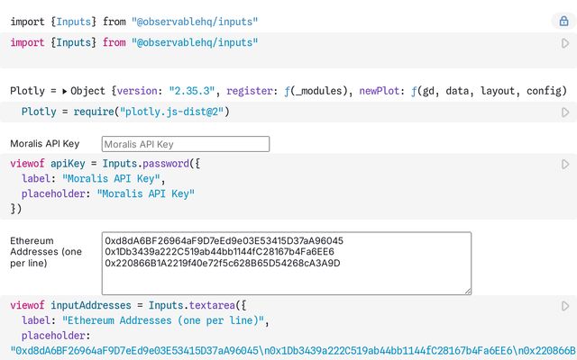Click the Inputs.password code text
Viewport: 577px width, 360px height.
click(x=146, y=164)
